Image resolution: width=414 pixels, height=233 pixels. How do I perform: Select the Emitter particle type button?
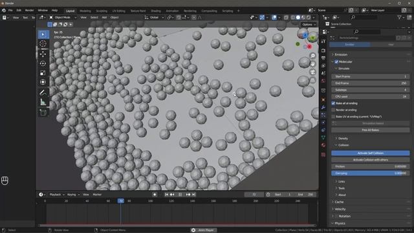(349, 45)
